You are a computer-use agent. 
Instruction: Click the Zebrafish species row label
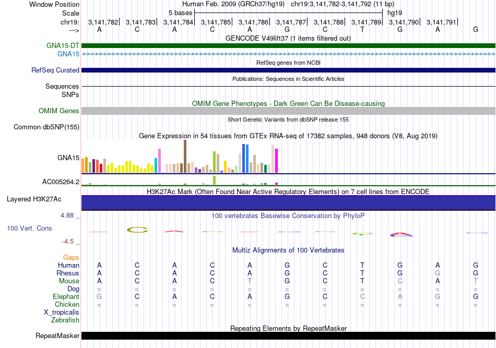65,320
